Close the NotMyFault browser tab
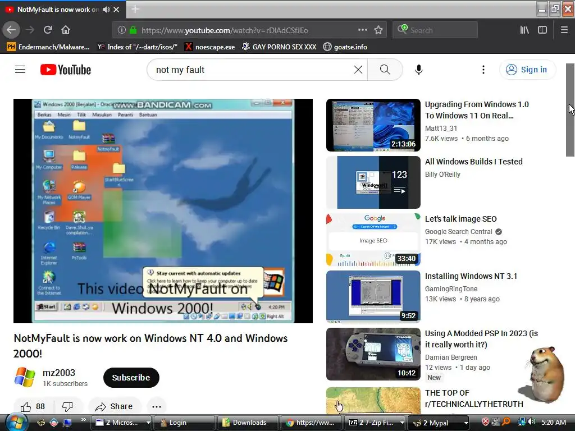Image resolution: width=575 pixels, height=431 pixels. pyautogui.click(x=116, y=10)
